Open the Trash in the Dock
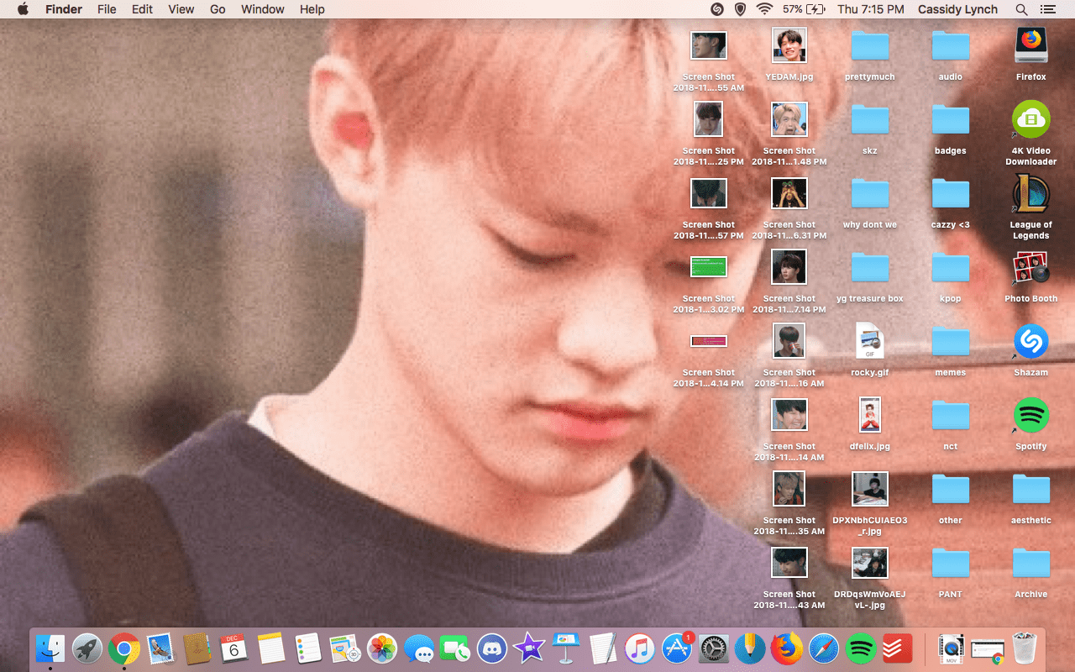 [1025, 648]
